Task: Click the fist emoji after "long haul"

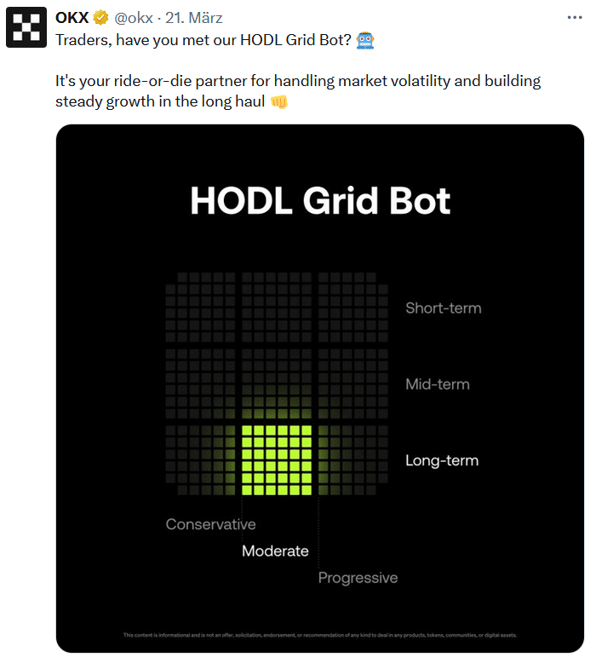Action: tap(279, 102)
